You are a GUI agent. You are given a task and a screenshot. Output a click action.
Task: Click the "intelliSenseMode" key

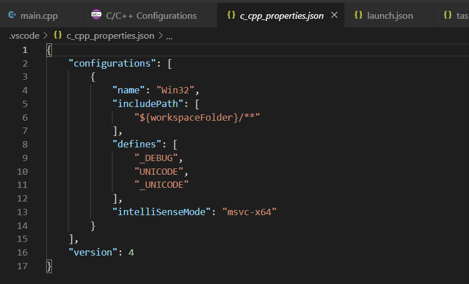click(x=161, y=212)
